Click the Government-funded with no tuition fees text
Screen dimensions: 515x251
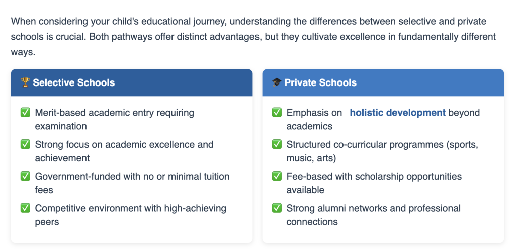pos(132,183)
